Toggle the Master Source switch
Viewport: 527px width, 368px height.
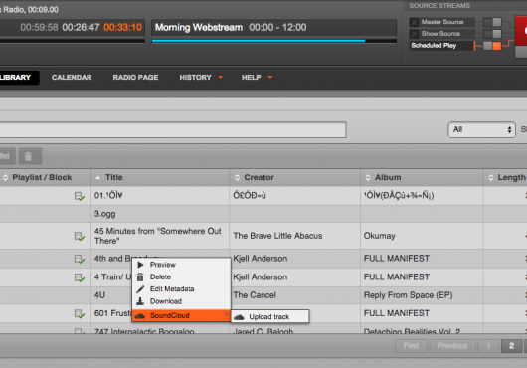[492, 22]
